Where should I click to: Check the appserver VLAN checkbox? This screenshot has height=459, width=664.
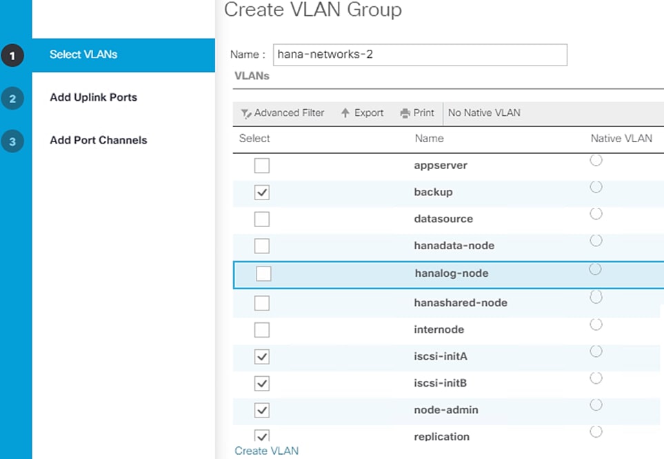tap(262, 166)
